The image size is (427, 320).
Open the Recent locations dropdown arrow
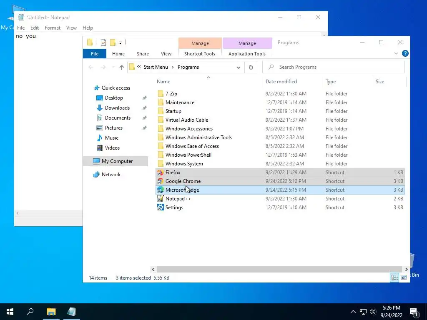click(113, 67)
